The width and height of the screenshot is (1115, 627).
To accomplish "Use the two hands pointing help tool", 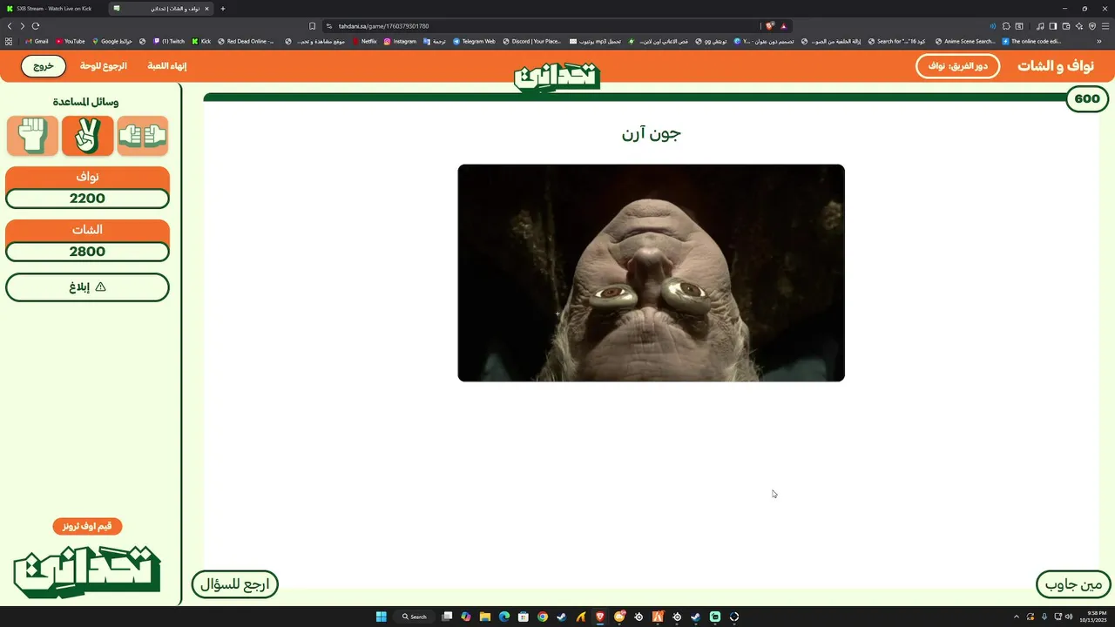I will click(143, 136).
